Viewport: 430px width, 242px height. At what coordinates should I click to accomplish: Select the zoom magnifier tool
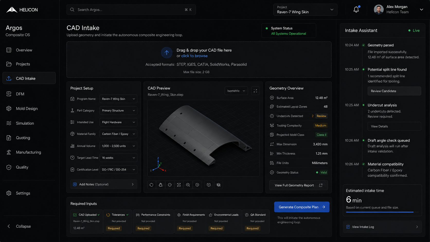188,185
